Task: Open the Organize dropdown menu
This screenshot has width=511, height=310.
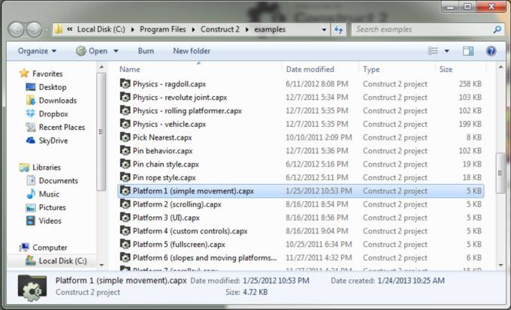Action: [37, 51]
